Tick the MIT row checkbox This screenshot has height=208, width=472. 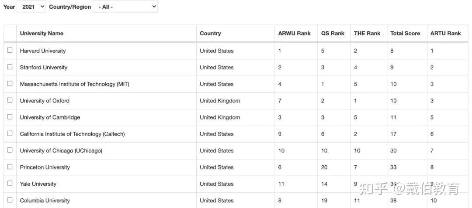pyautogui.click(x=10, y=83)
